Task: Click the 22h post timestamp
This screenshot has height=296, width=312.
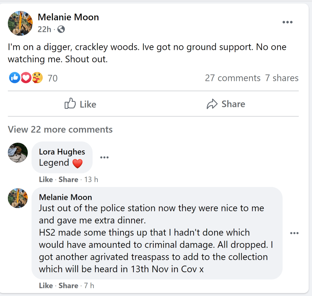Action: [x=44, y=29]
